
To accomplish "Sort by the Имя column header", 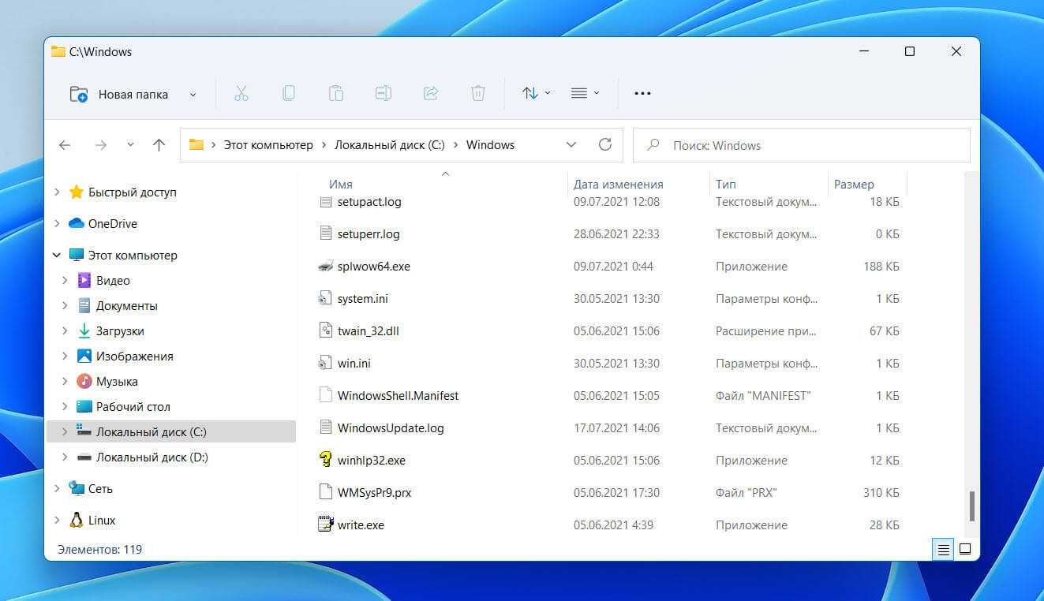I will (x=341, y=184).
